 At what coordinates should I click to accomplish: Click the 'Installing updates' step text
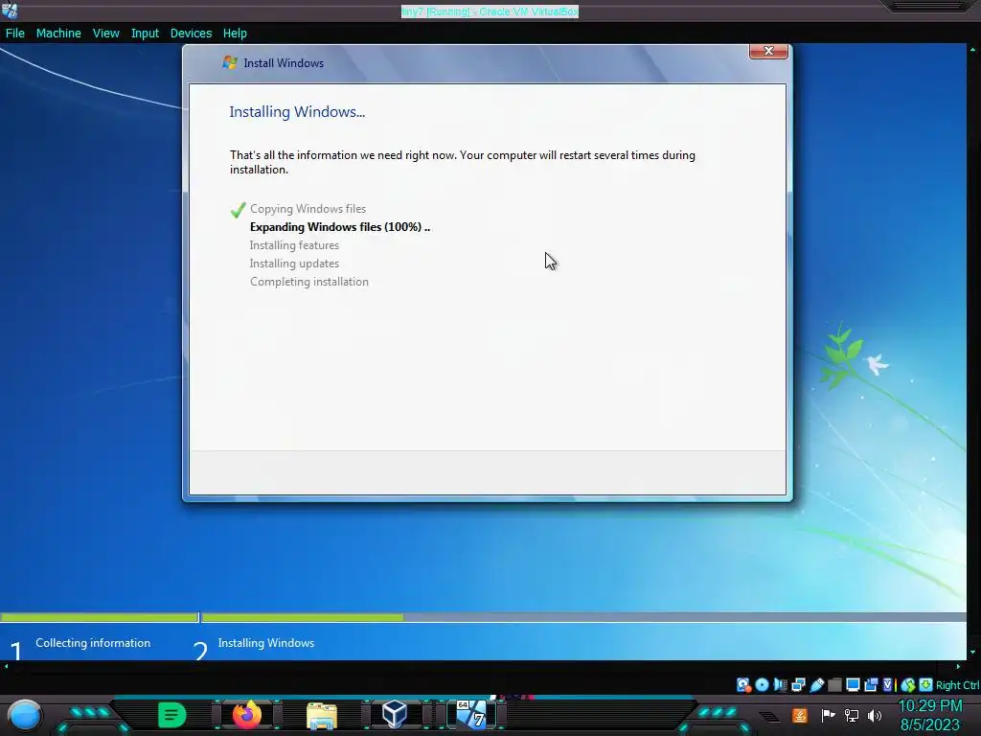click(x=294, y=264)
